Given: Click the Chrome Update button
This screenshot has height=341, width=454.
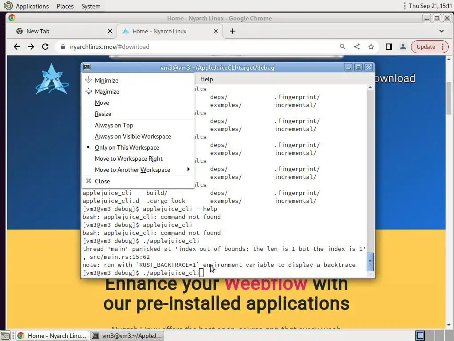Looking at the screenshot, I should [426, 47].
